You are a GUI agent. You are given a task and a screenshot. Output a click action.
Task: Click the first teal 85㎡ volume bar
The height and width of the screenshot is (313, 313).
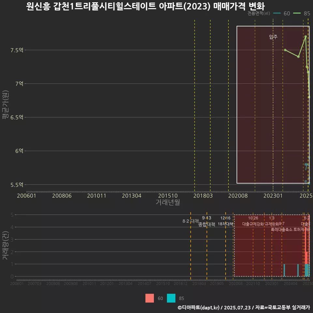tap(284, 270)
